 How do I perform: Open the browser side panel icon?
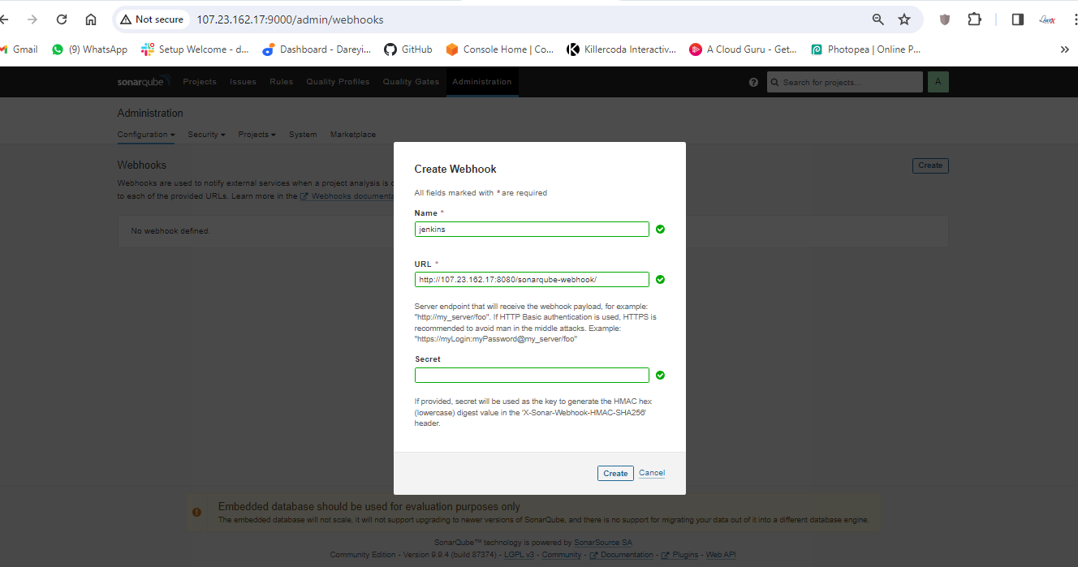tap(1017, 19)
